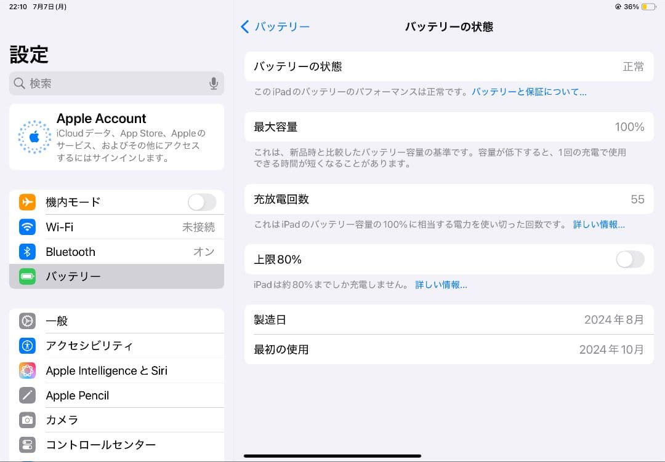The height and width of the screenshot is (462, 665).
Task: Tap the カメラ icon in sidebar
Action: 27,420
